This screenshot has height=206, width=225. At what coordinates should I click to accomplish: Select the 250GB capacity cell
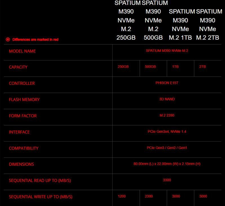tap(123, 67)
